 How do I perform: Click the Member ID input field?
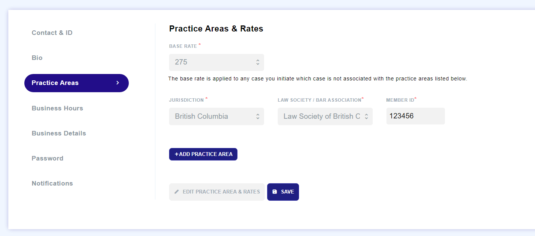pos(416,116)
